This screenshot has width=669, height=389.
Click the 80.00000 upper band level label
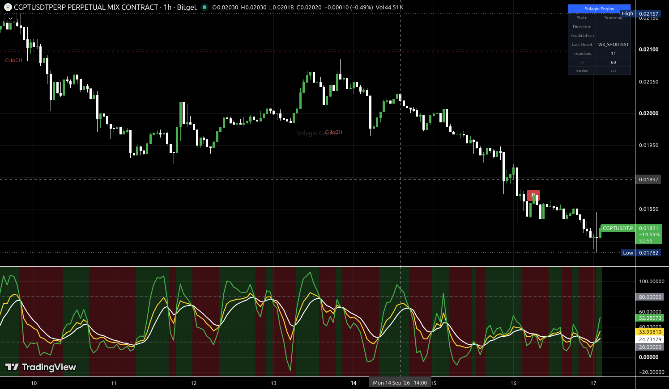(x=650, y=297)
